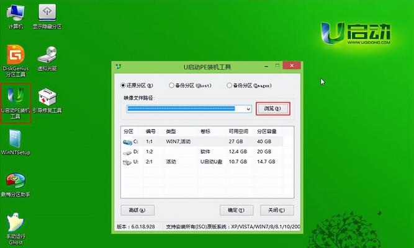Expand the 映像文件路径 dropdown arrow
The height and width of the screenshot is (248, 414).
click(x=248, y=108)
